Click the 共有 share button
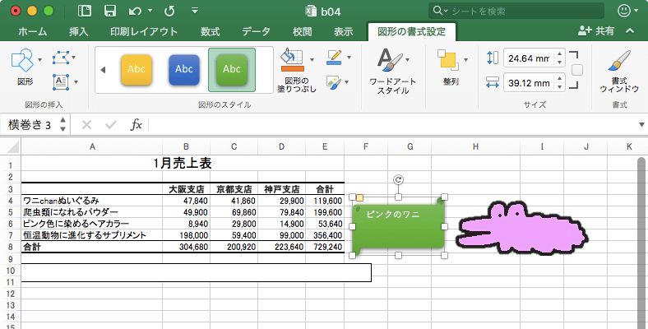Image resolution: width=648 pixels, height=329 pixels. [x=596, y=31]
